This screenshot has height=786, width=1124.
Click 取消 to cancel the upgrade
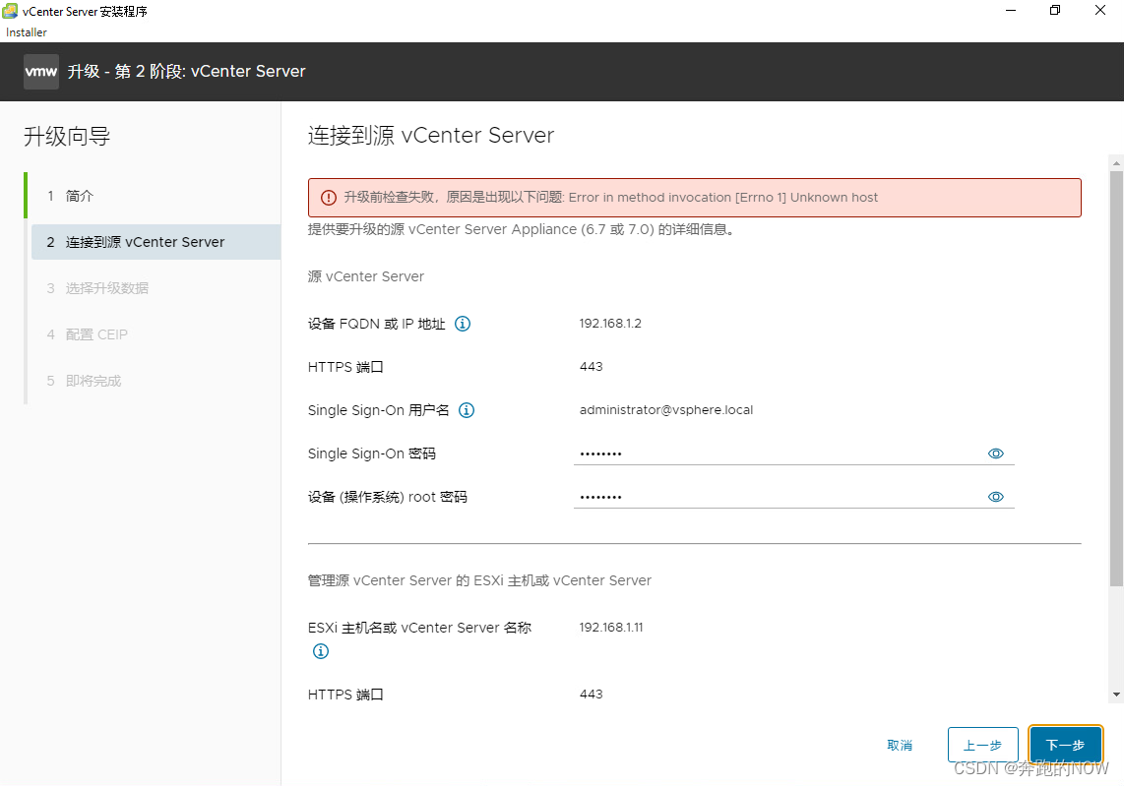coord(900,745)
